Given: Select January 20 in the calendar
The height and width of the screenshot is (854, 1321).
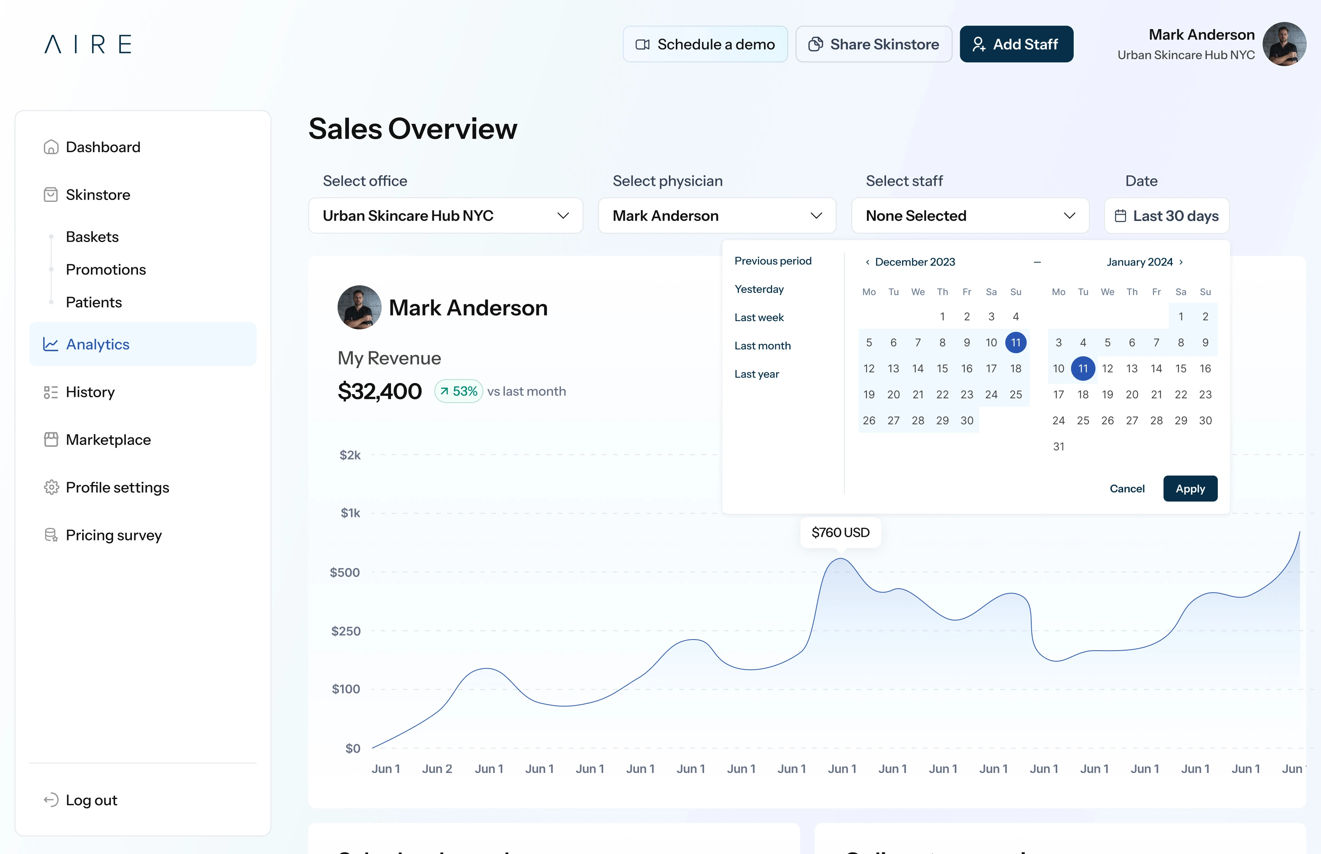Looking at the screenshot, I should click(1131, 395).
